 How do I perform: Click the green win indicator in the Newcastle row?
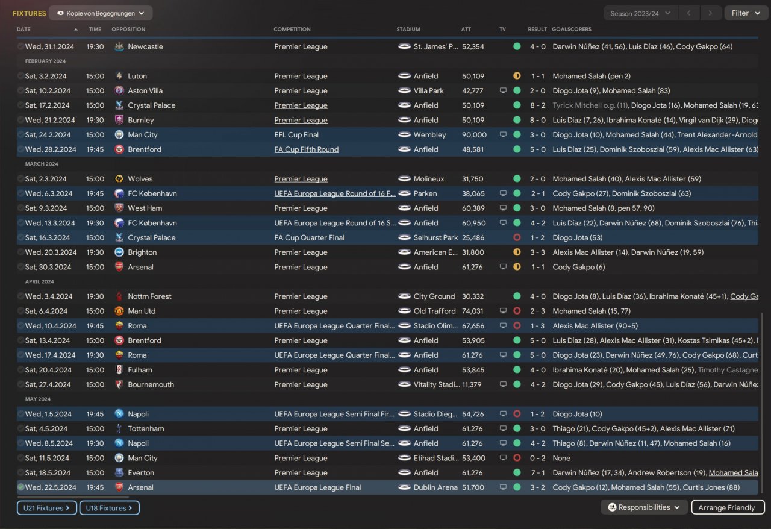point(517,46)
